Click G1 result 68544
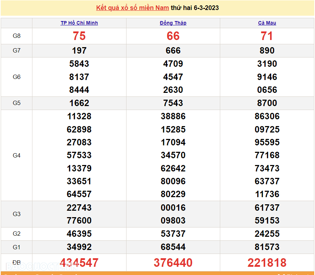Screen dimensions: 315x275 [173, 247]
